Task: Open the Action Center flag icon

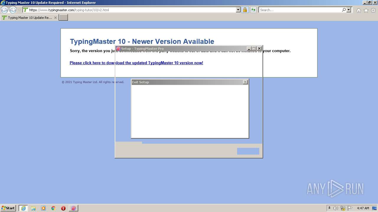Action: (x=350, y=208)
